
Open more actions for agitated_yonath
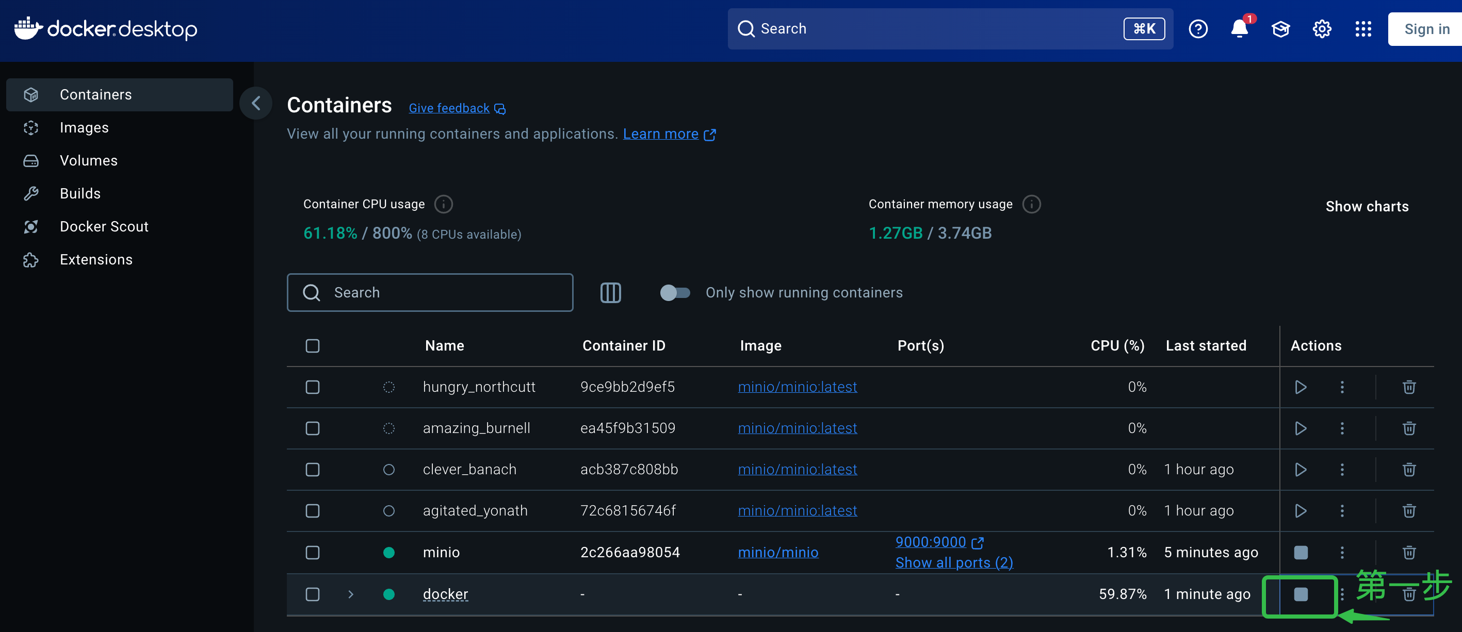[x=1342, y=511]
